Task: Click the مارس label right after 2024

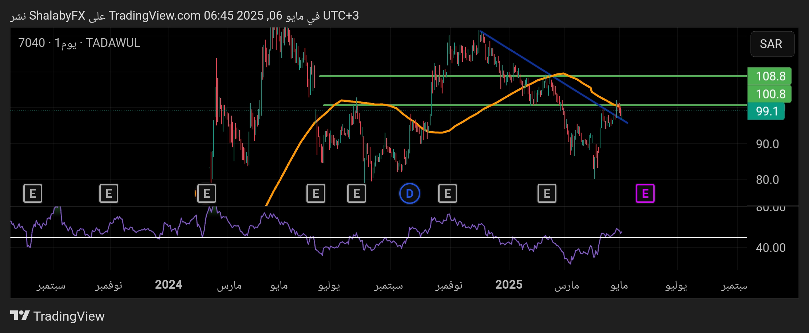Action: point(229,285)
